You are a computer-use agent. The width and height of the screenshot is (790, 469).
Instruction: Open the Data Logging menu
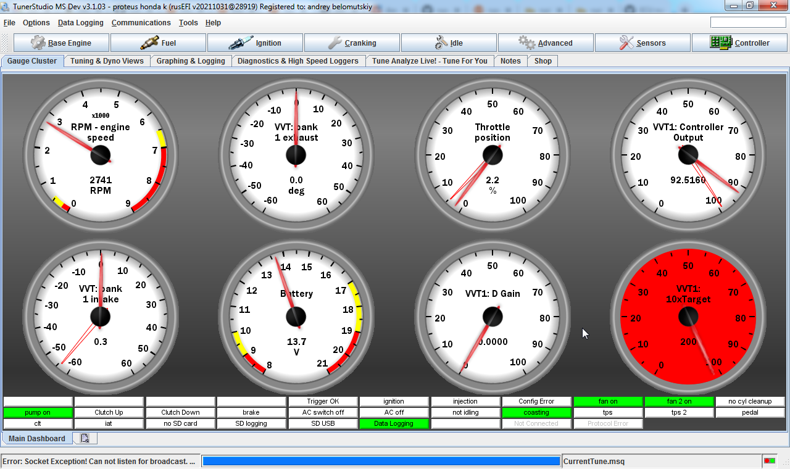click(81, 23)
